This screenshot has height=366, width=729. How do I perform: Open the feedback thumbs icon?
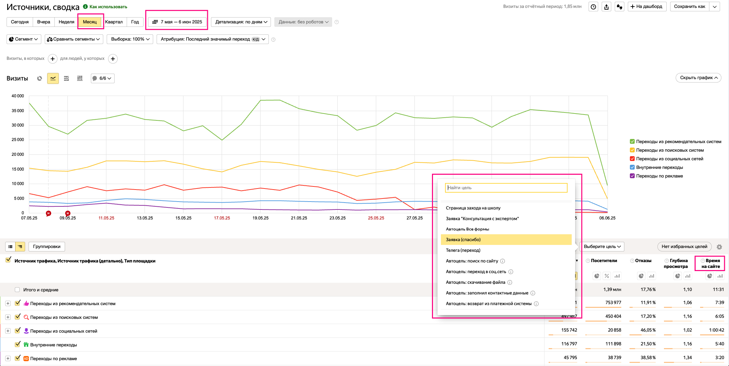[620, 7]
